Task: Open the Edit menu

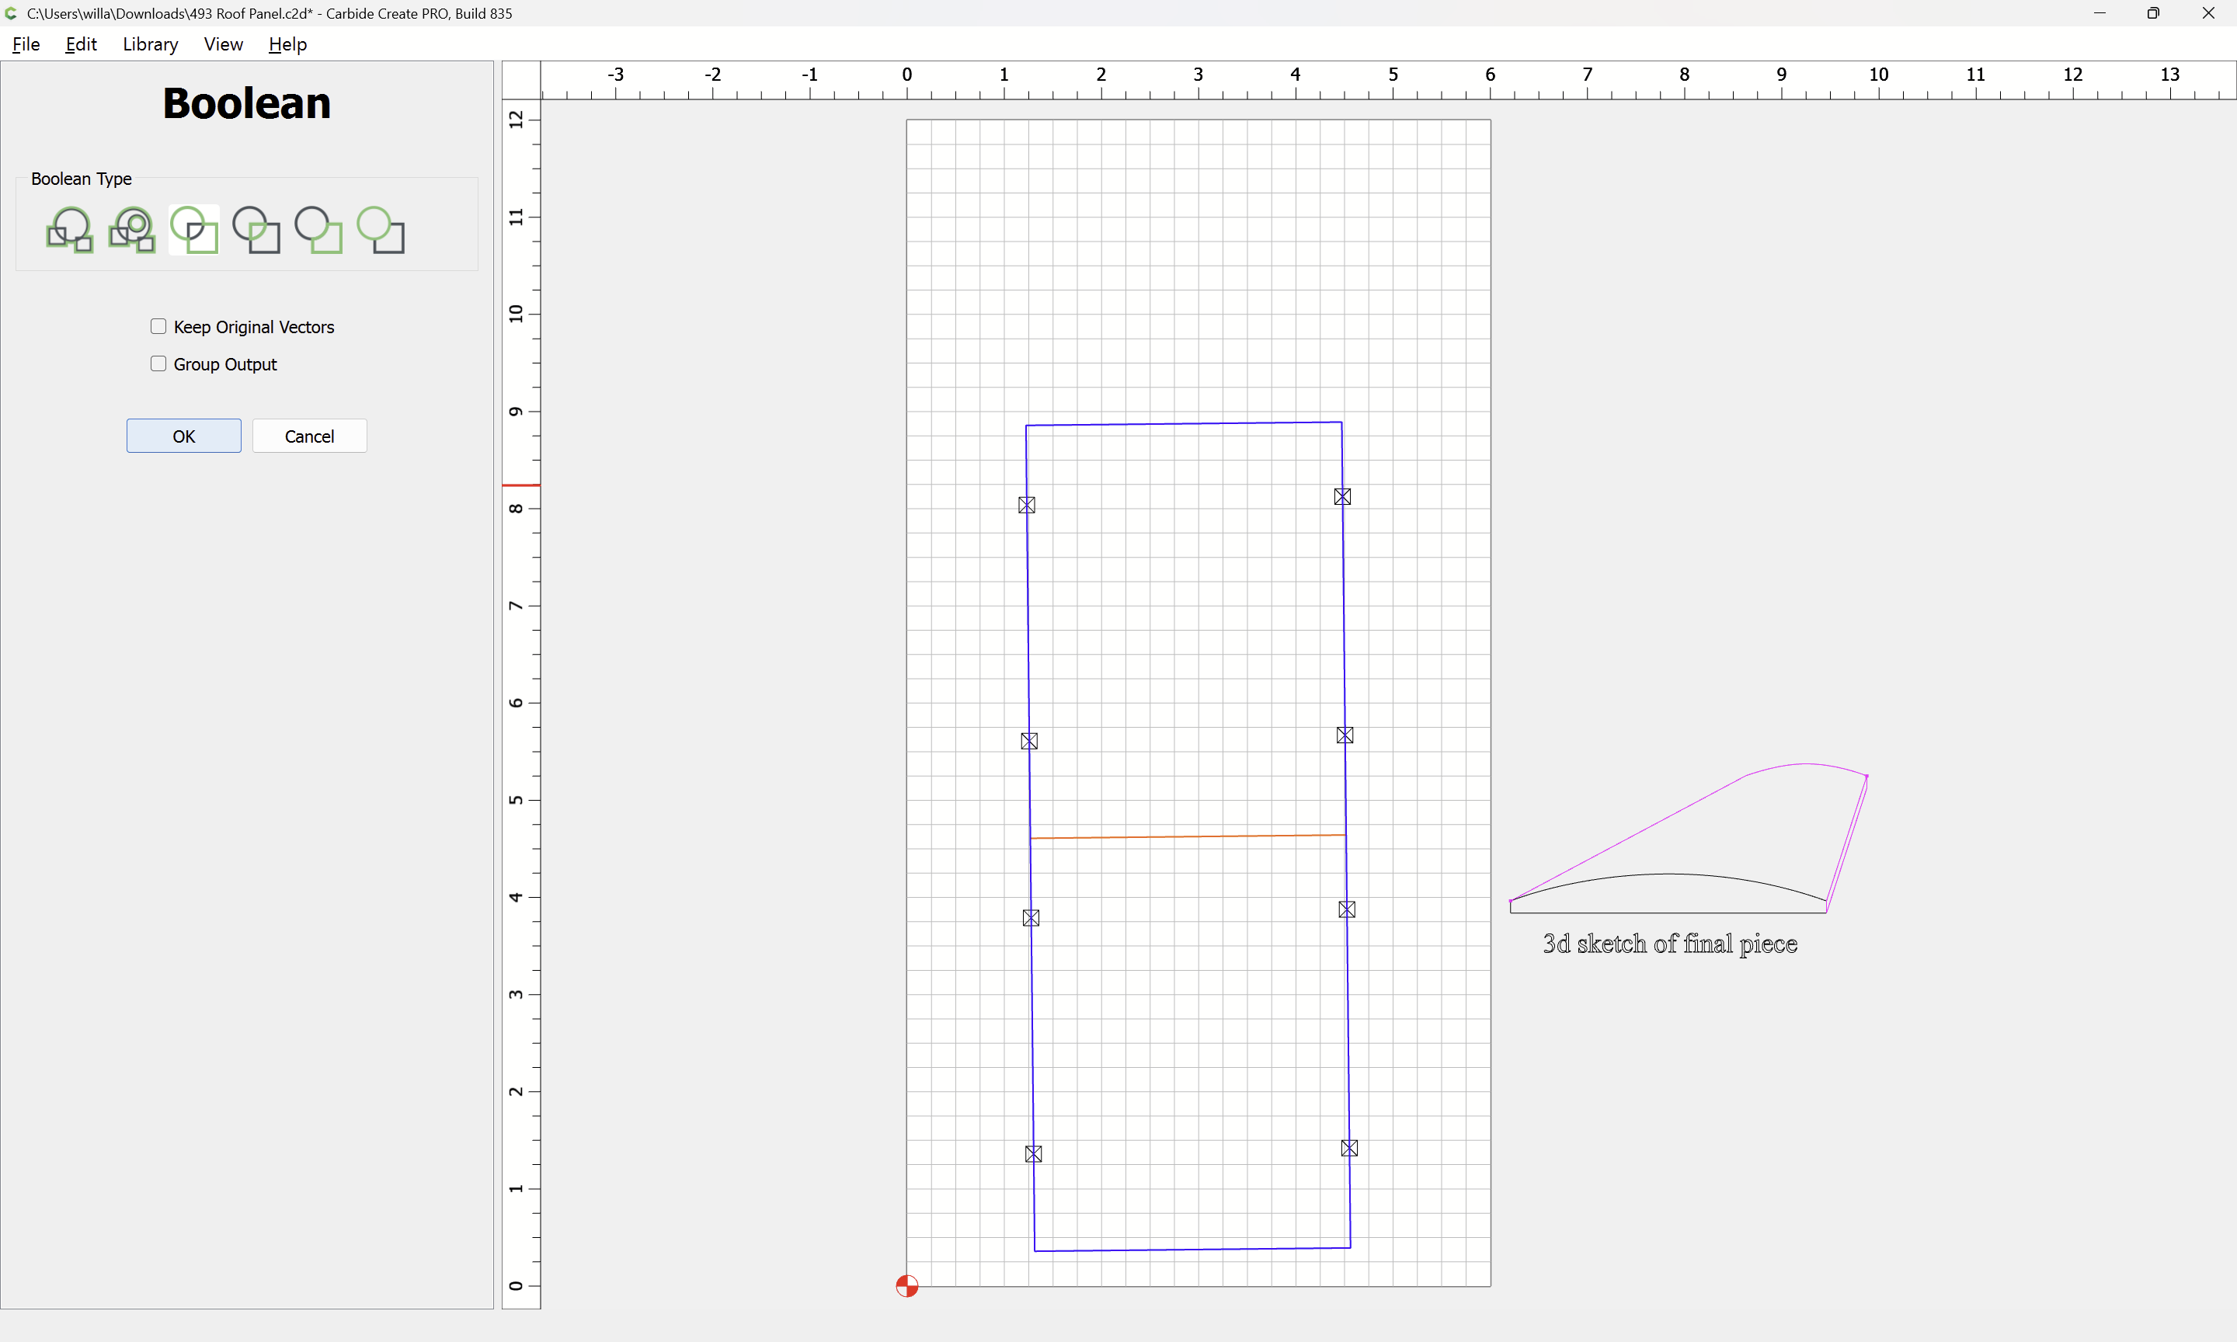Action: point(81,44)
